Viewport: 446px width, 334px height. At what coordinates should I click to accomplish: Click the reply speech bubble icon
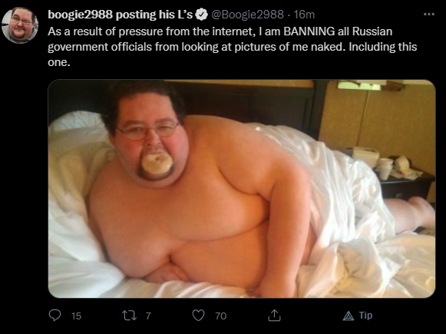point(55,316)
